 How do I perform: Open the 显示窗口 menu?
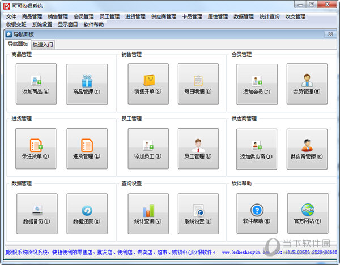68,24
